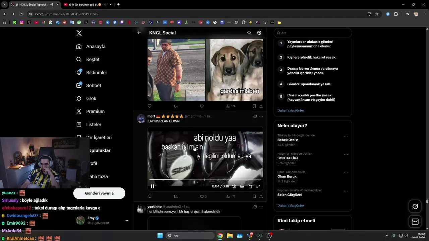The image size is (429, 241).
Task: Open video playback settings gear
Action: coord(242,186)
